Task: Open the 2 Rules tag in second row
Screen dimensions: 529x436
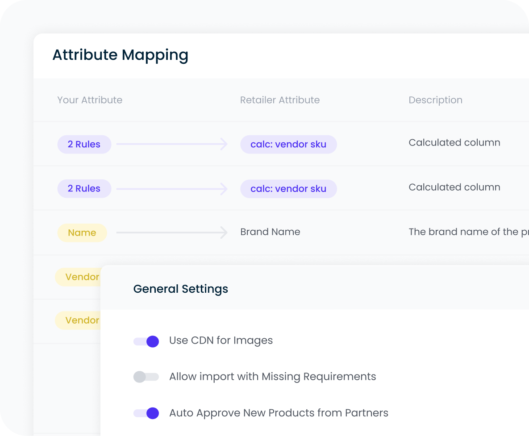Action: [84, 189]
